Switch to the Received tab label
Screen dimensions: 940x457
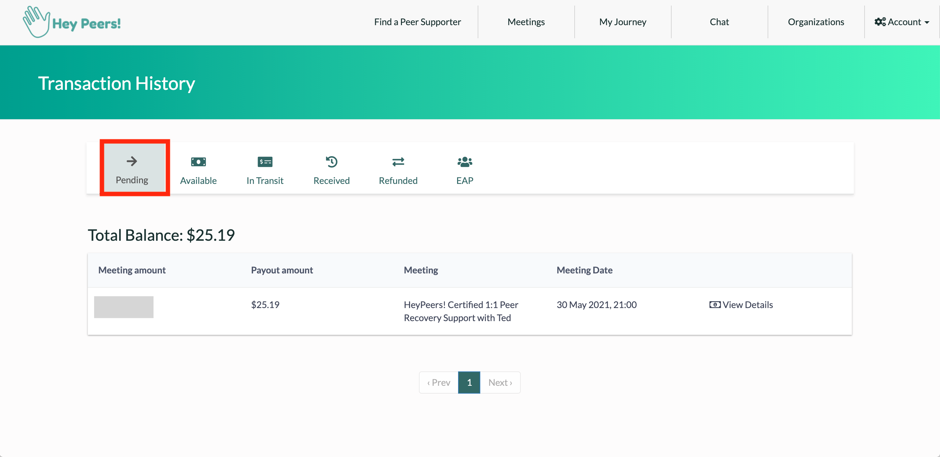[x=331, y=181]
